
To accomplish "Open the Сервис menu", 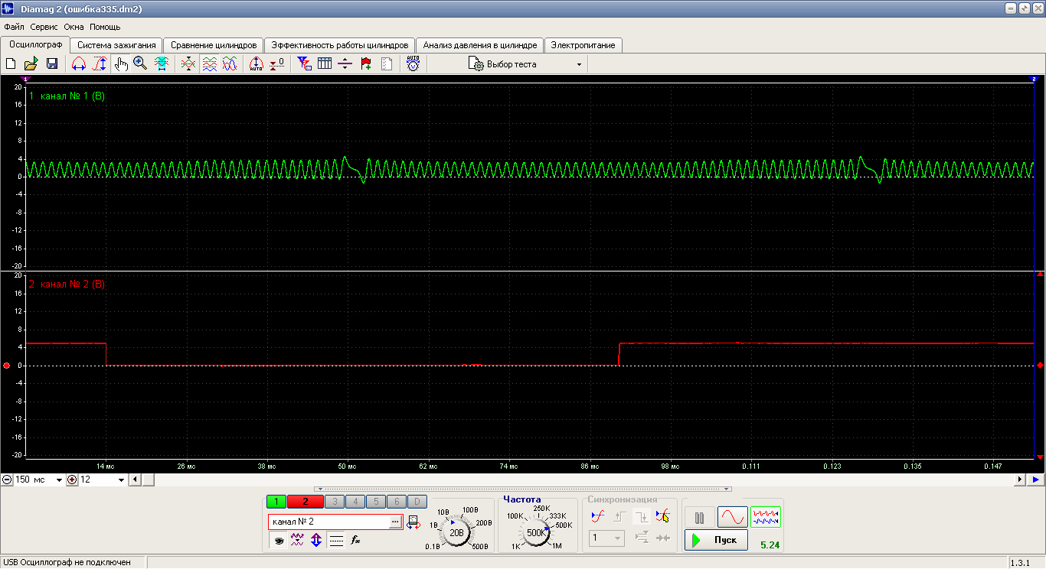I will coord(44,27).
